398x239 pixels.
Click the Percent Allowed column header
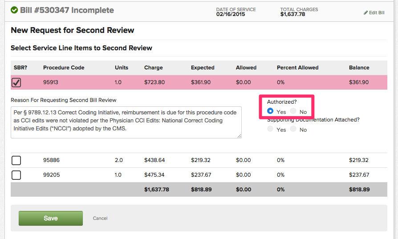(x=298, y=68)
